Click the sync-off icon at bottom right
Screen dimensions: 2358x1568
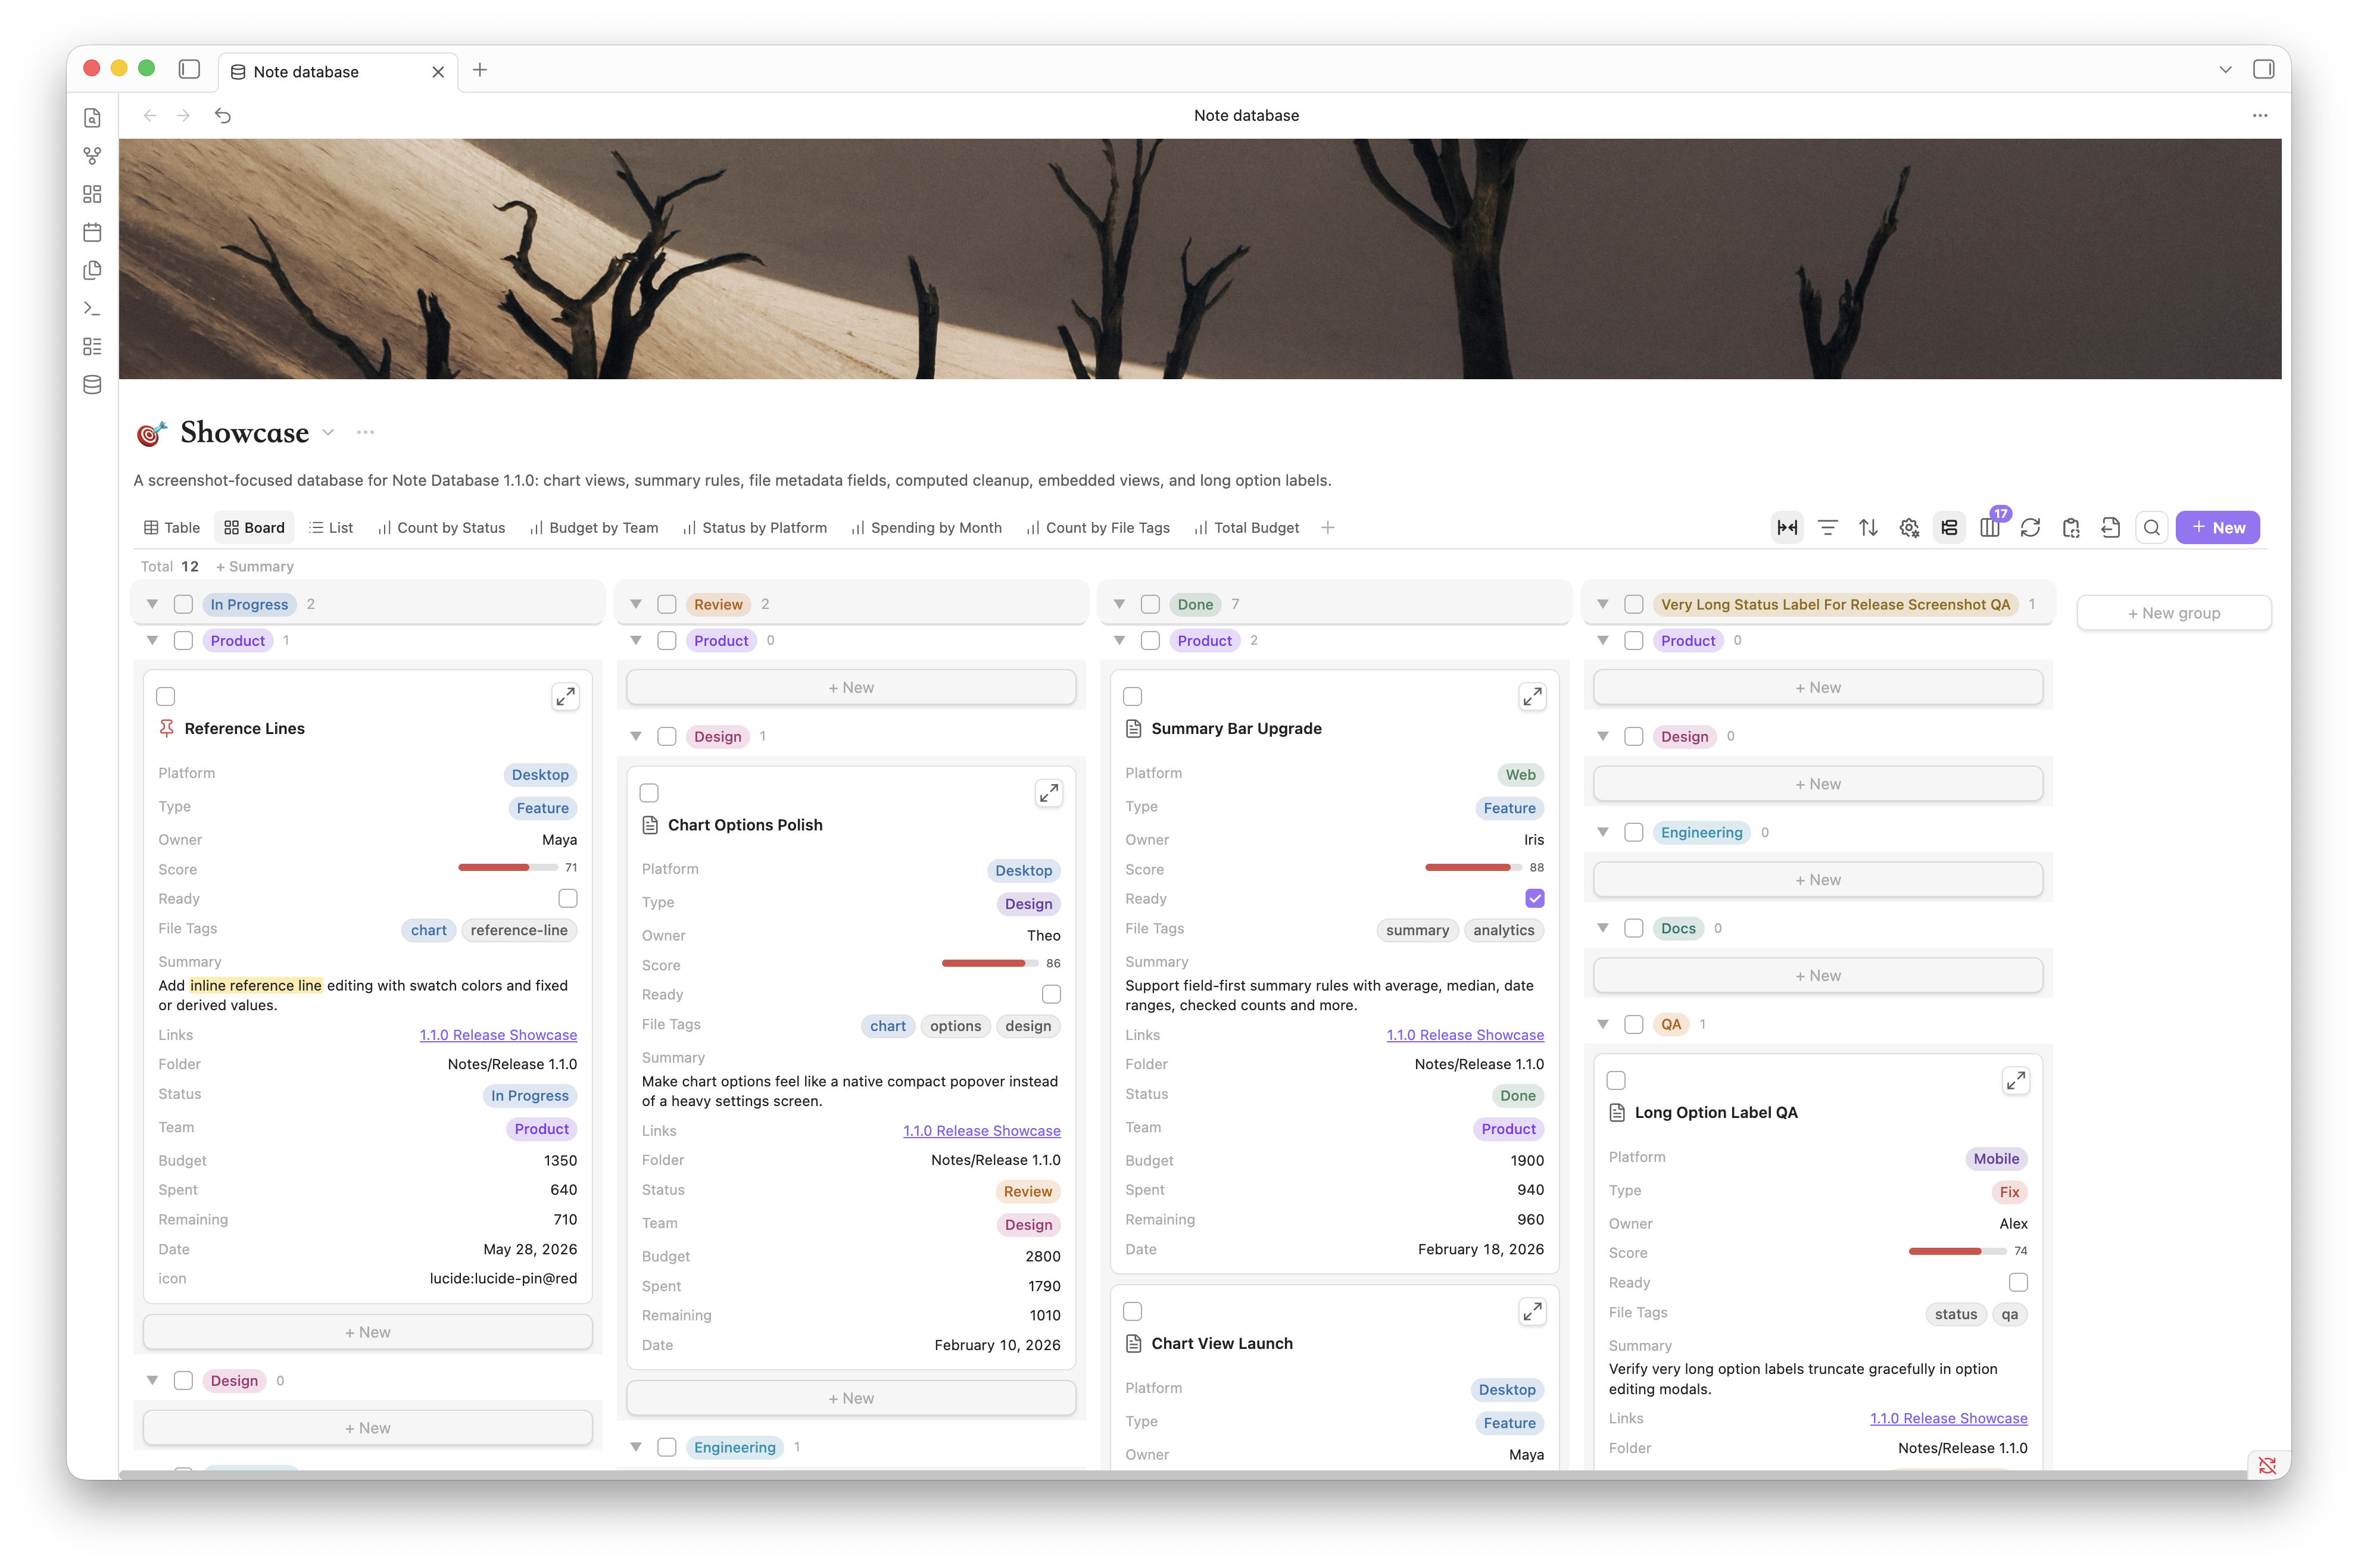tap(2267, 1465)
